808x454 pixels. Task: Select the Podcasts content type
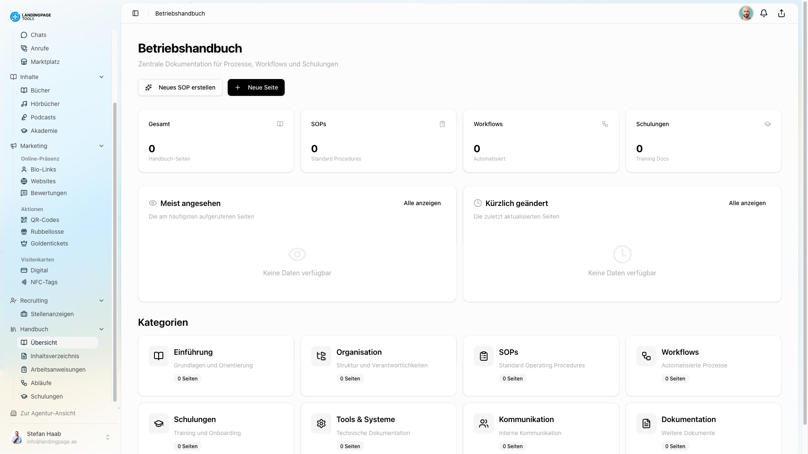point(43,117)
